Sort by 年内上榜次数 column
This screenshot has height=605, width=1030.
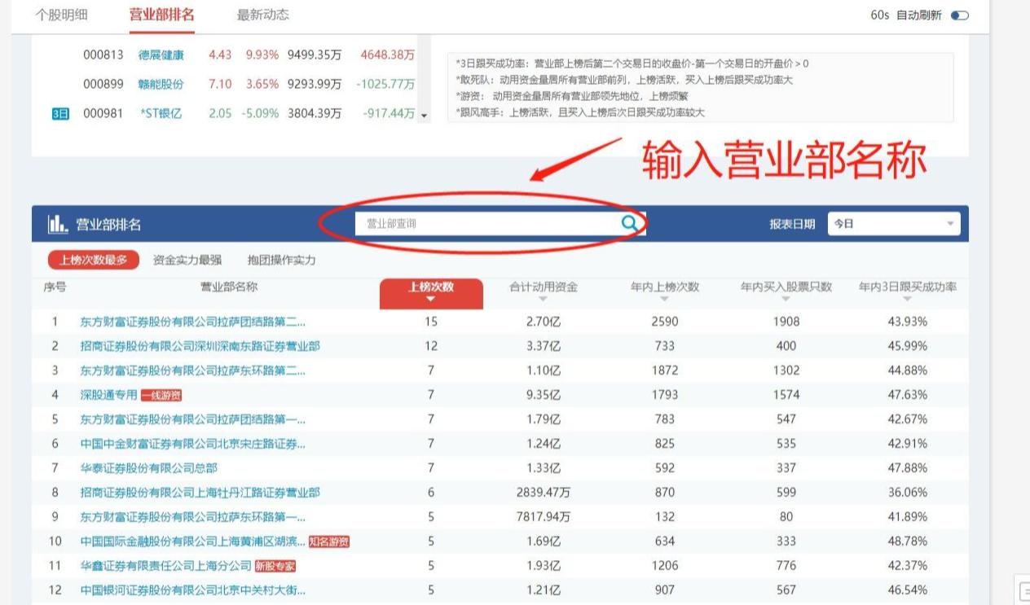point(665,292)
